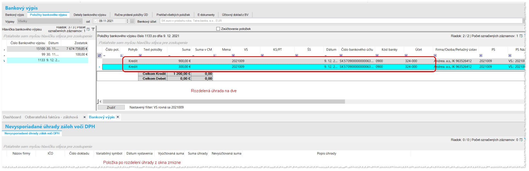This screenshot has width=529, height=171.
Task: Click the Bankový účet field
Action: 341,21
